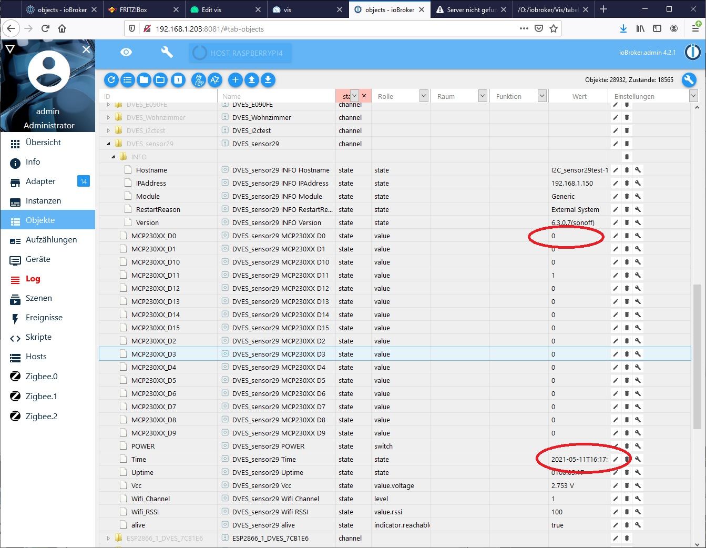Toggle the states view button labeled 1

(x=178, y=80)
